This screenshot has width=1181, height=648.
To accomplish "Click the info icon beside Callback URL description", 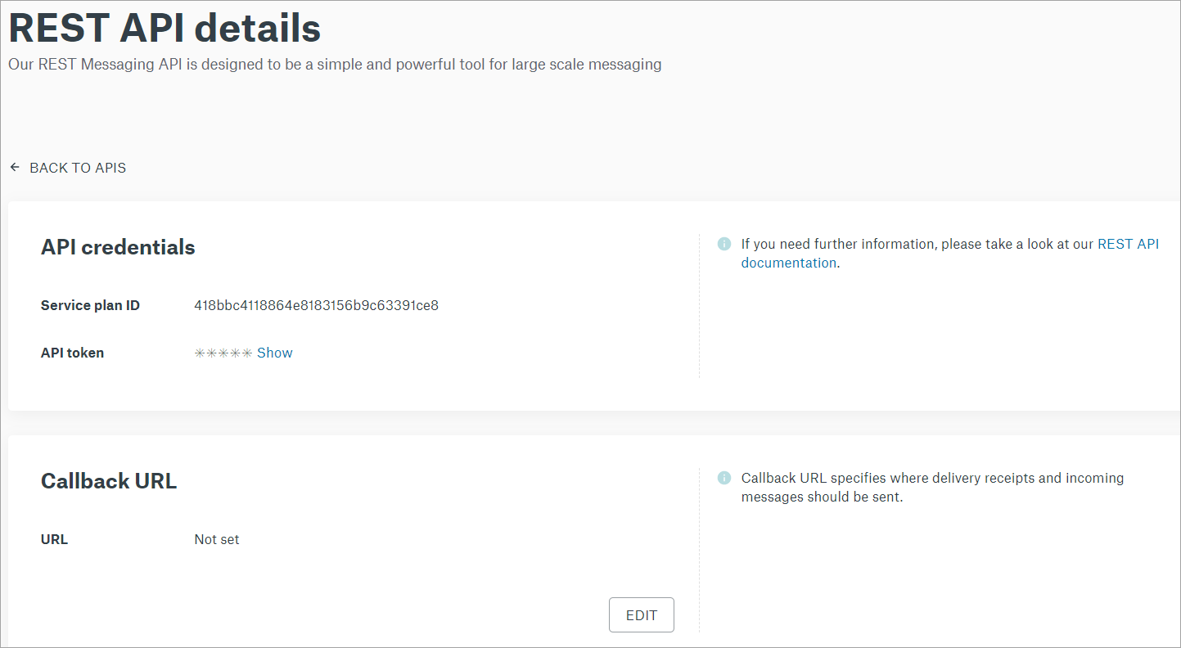I will [x=723, y=478].
